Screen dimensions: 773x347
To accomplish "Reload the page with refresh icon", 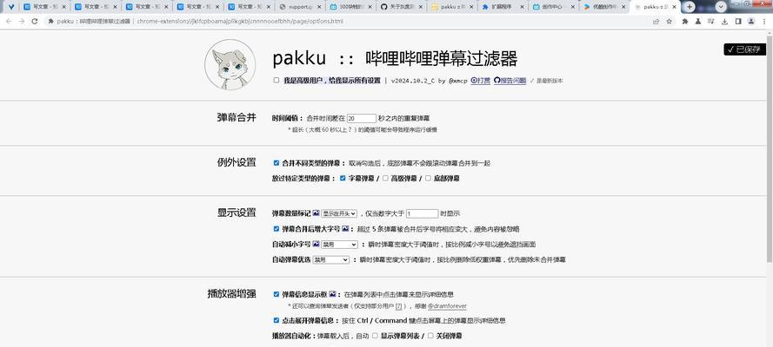I will coord(35,21).
